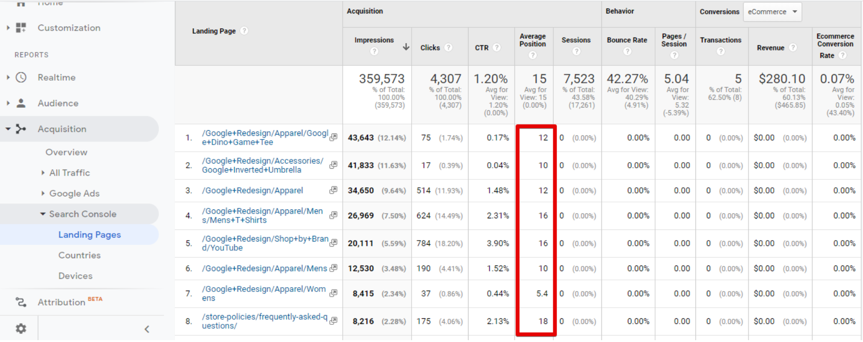This screenshot has width=863, height=342.
Task: Collapse the Search Console section
Action: tap(43, 214)
